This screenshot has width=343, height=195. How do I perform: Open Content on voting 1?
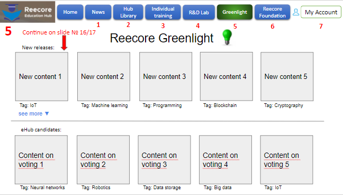click(41, 159)
